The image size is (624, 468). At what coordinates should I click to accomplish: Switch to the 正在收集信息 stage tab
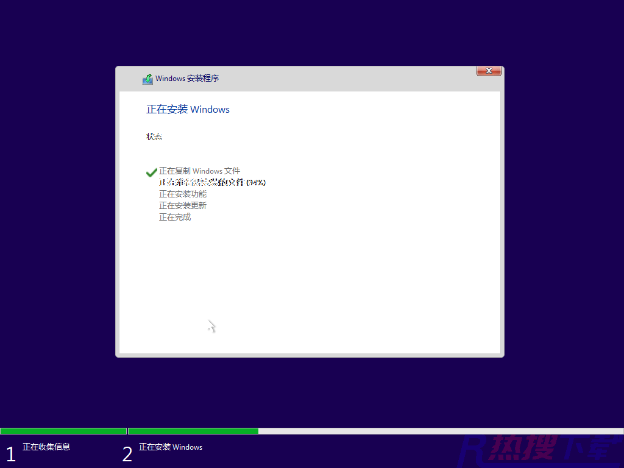[48, 447]
